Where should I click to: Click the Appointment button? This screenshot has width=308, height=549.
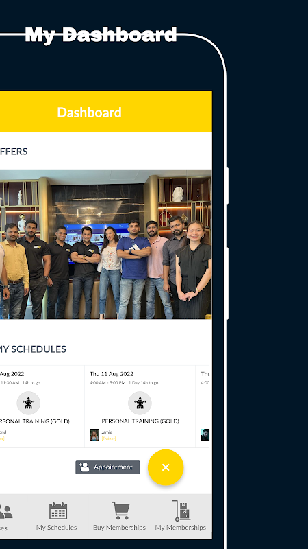107,467
